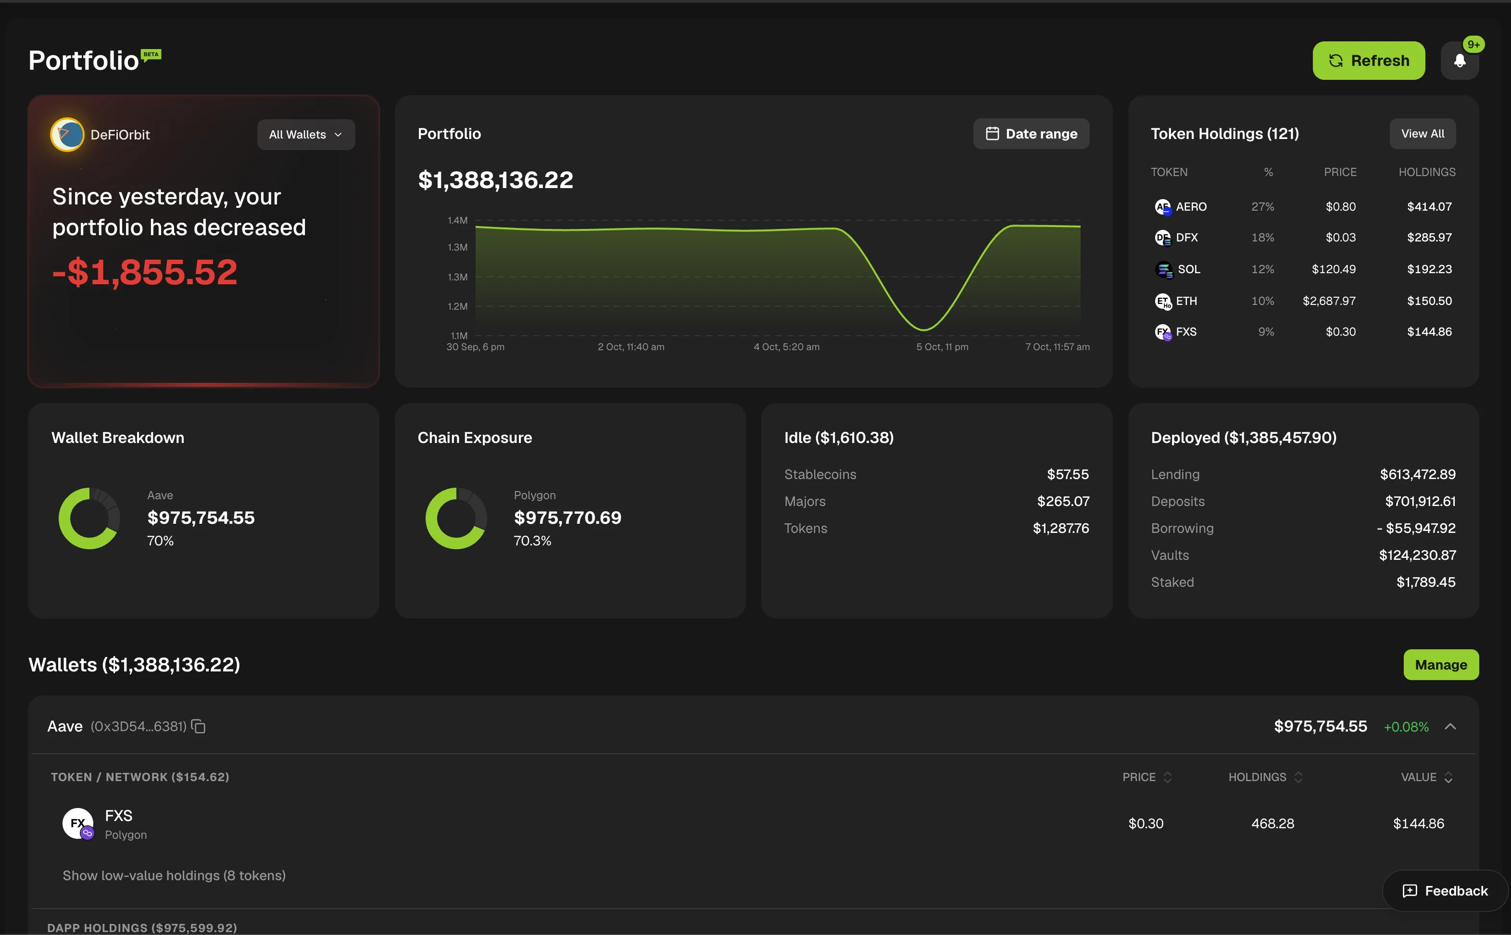Click the Refresh button
This screenshot has height=935, width=1511.
pos(1368,61)
